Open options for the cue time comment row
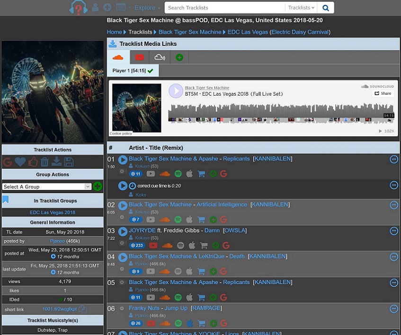The width and height of the screenshot is (401, 335). tap(394, 185)
